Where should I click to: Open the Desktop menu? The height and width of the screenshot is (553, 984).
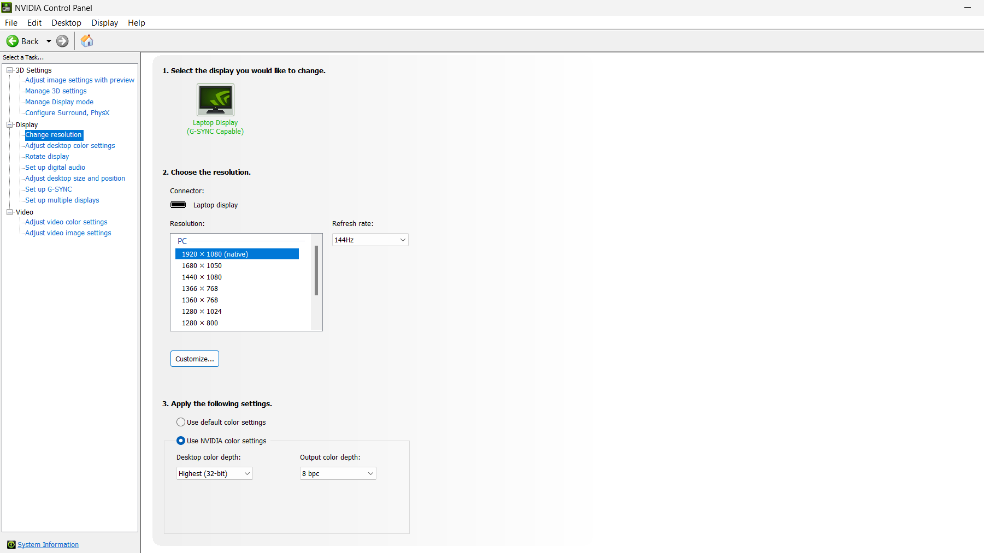66,22
